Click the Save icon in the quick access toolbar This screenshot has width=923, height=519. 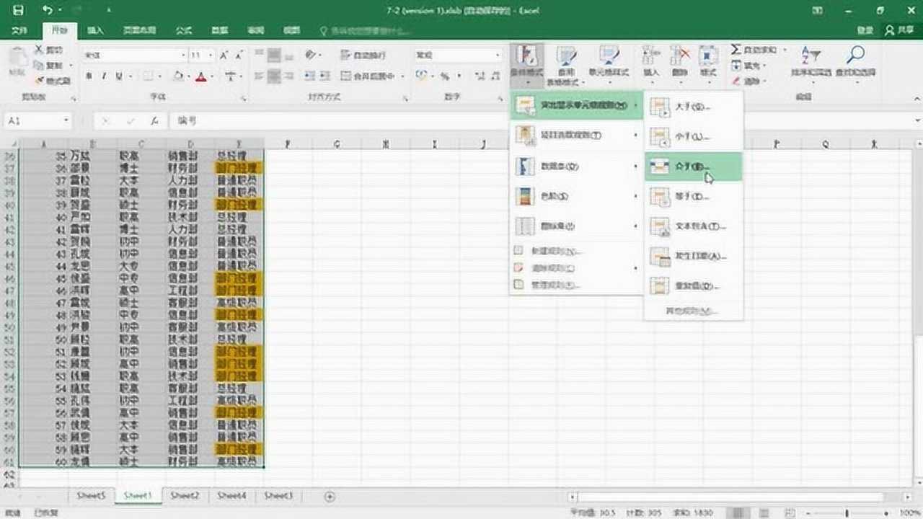18,10
